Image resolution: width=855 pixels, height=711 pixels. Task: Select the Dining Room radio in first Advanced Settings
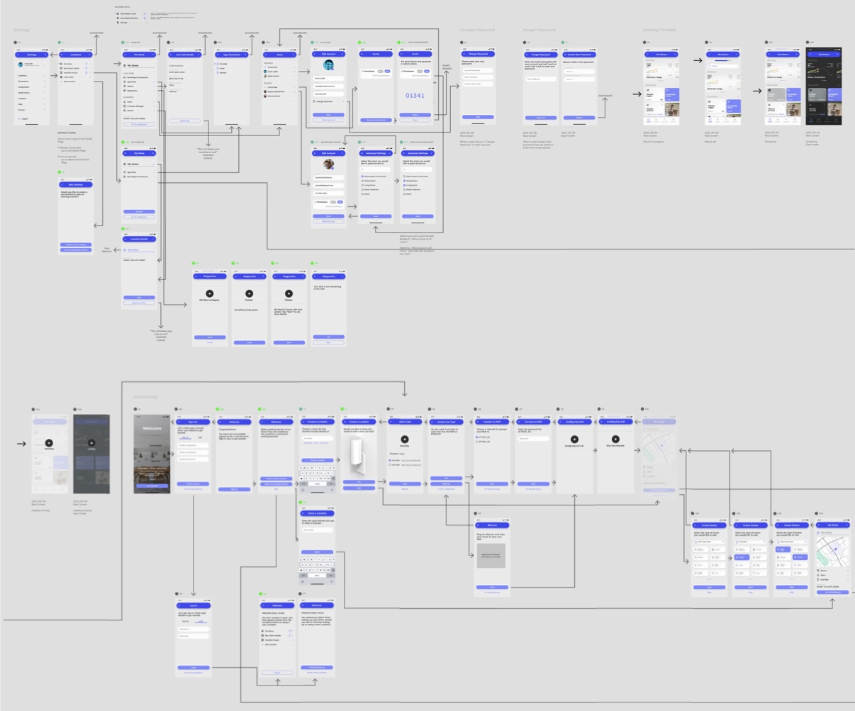click(x=362, y=181)
